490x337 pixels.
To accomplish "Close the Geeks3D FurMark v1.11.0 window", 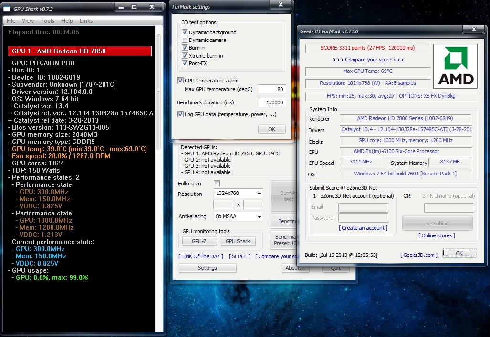I will click(473, 29).
